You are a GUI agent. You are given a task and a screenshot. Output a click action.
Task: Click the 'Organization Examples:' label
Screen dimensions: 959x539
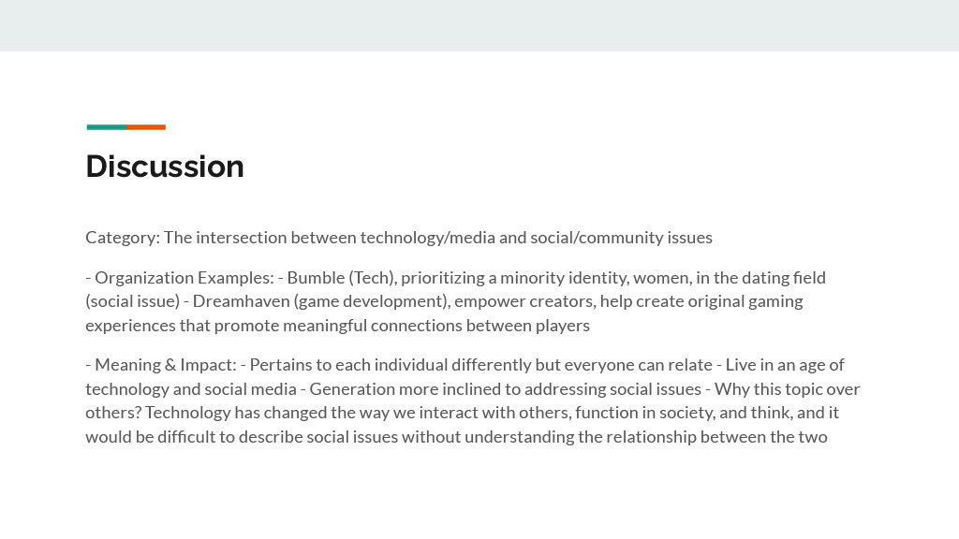184,278
